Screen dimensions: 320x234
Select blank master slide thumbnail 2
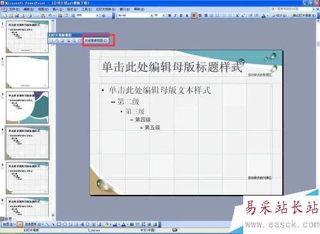27,72
